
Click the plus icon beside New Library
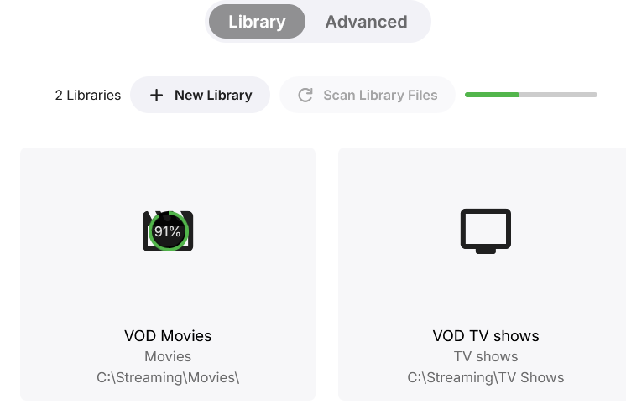point(156,95)
